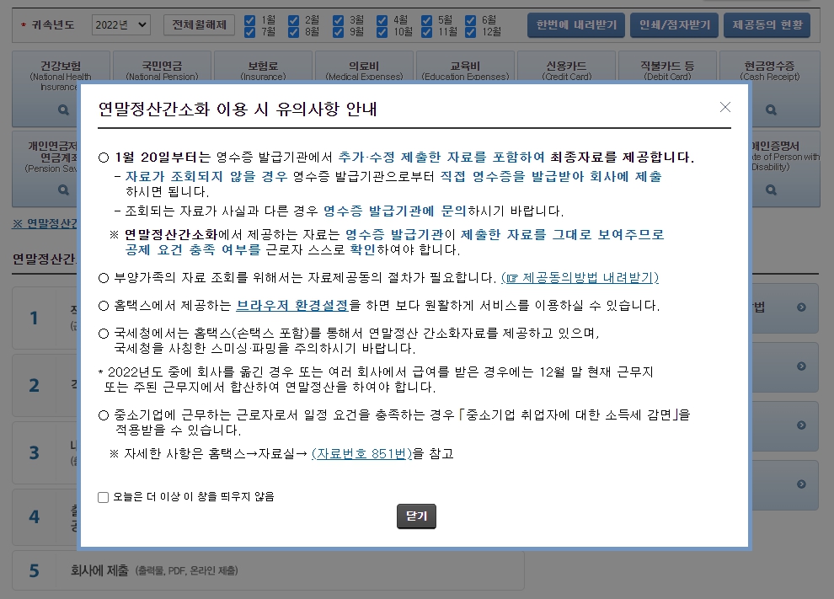Viewport: 834px width, 599px height.
Task: Click the 제공동의 현황 button
Action: (767, 25)
